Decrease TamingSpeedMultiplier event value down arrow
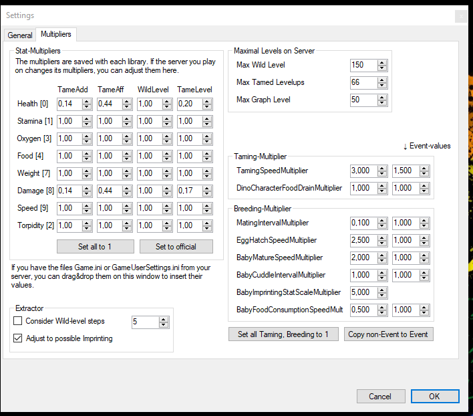Screen dimensions: 473x416 424,174
